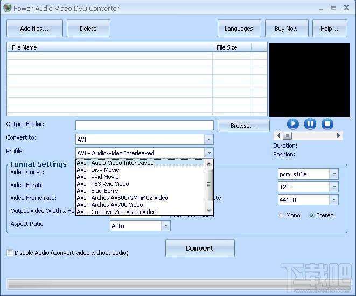The width and height of the screenshot is (356, 296).
Task: Click the profile list scroll down arrow
Action: coord(209,210)
